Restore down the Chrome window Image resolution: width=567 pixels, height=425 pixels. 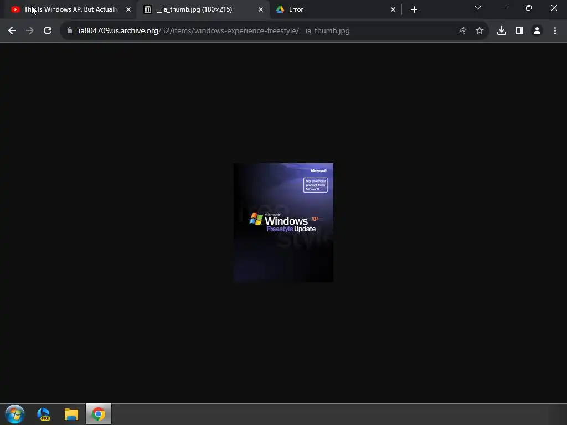[529, 8]
